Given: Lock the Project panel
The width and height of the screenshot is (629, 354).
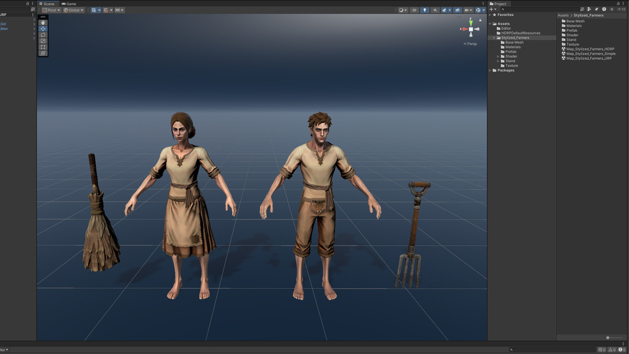Looking at the screenshot, I should [617, 4].
